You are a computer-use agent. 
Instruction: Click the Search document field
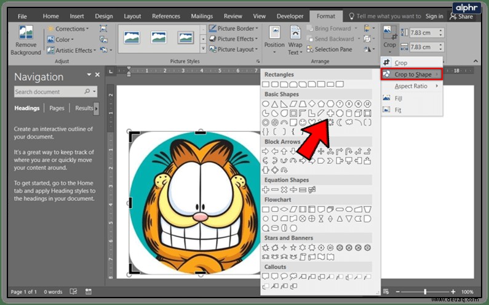[x=55, y=92]
